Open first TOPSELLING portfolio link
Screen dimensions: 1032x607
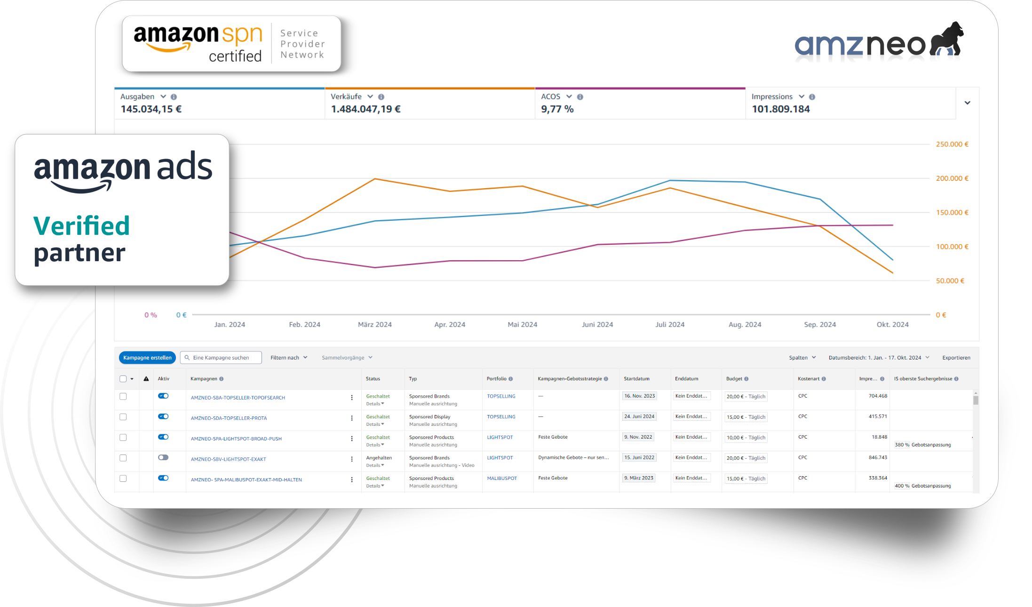501,396
